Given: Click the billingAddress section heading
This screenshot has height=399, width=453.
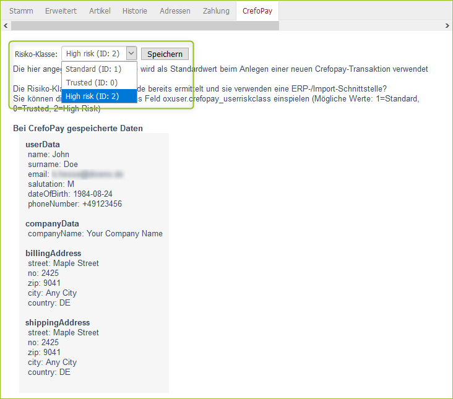Looking at the screenshot, I should (x=53, y=253).
